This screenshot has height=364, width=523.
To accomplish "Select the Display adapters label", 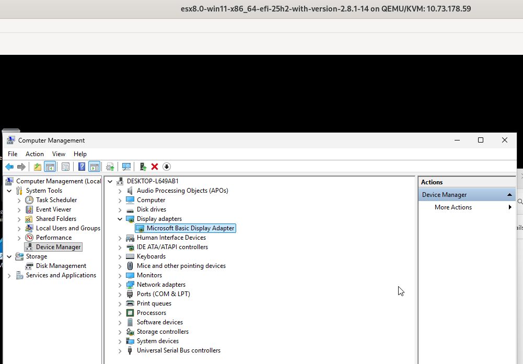I will tap(159, 219).
